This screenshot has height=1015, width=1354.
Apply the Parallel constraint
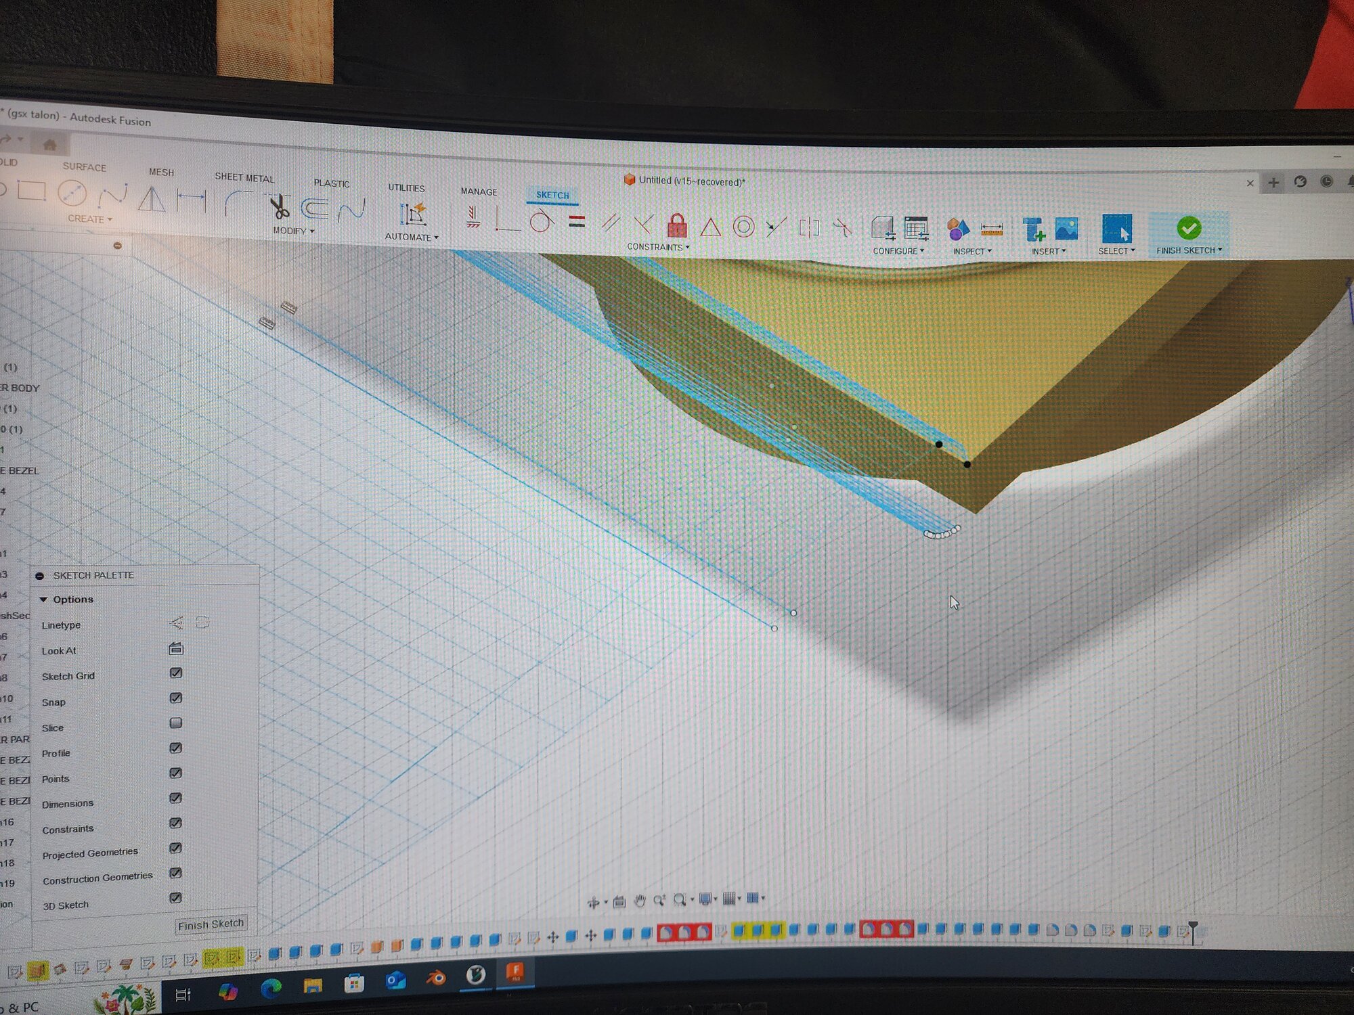pyautogui.click(x=610, y=223)
